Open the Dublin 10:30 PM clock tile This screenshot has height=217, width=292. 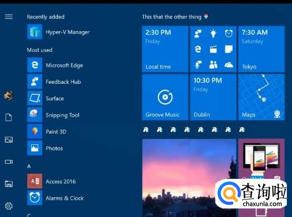point(213,97)
